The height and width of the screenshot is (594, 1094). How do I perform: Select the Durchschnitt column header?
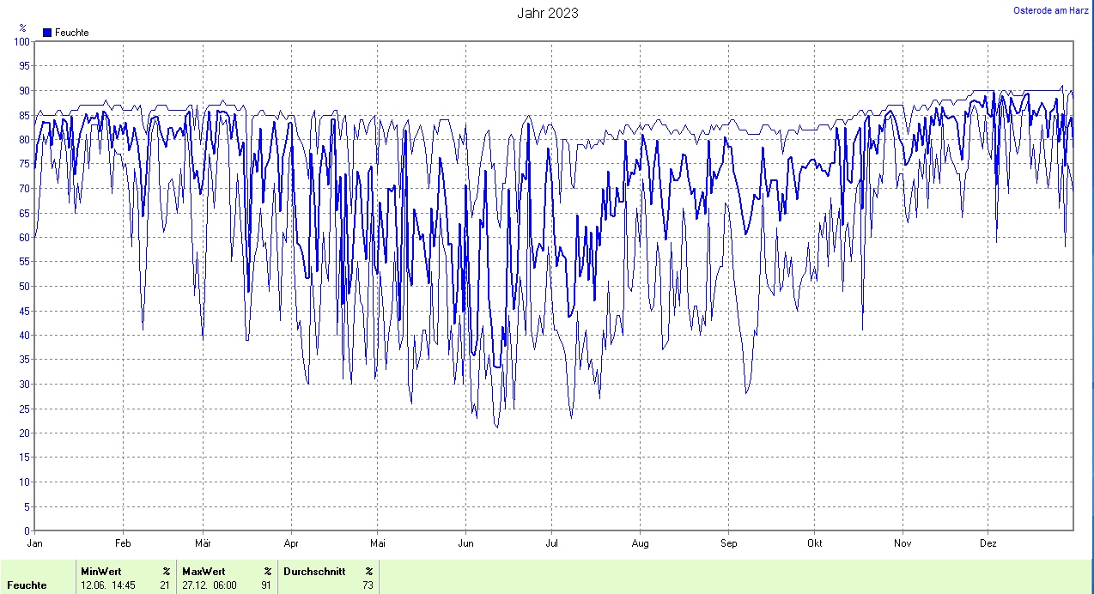[313, 571]
